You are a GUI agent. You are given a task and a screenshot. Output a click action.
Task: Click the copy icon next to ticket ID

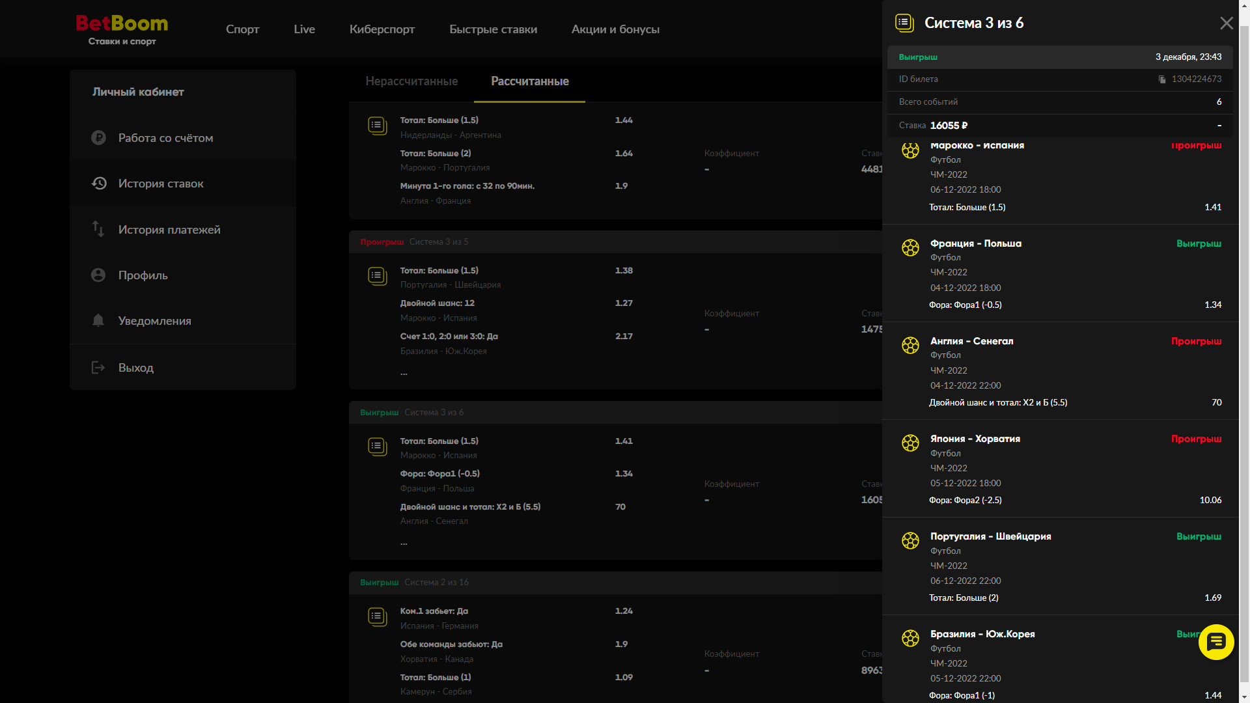pos(1162,79)
